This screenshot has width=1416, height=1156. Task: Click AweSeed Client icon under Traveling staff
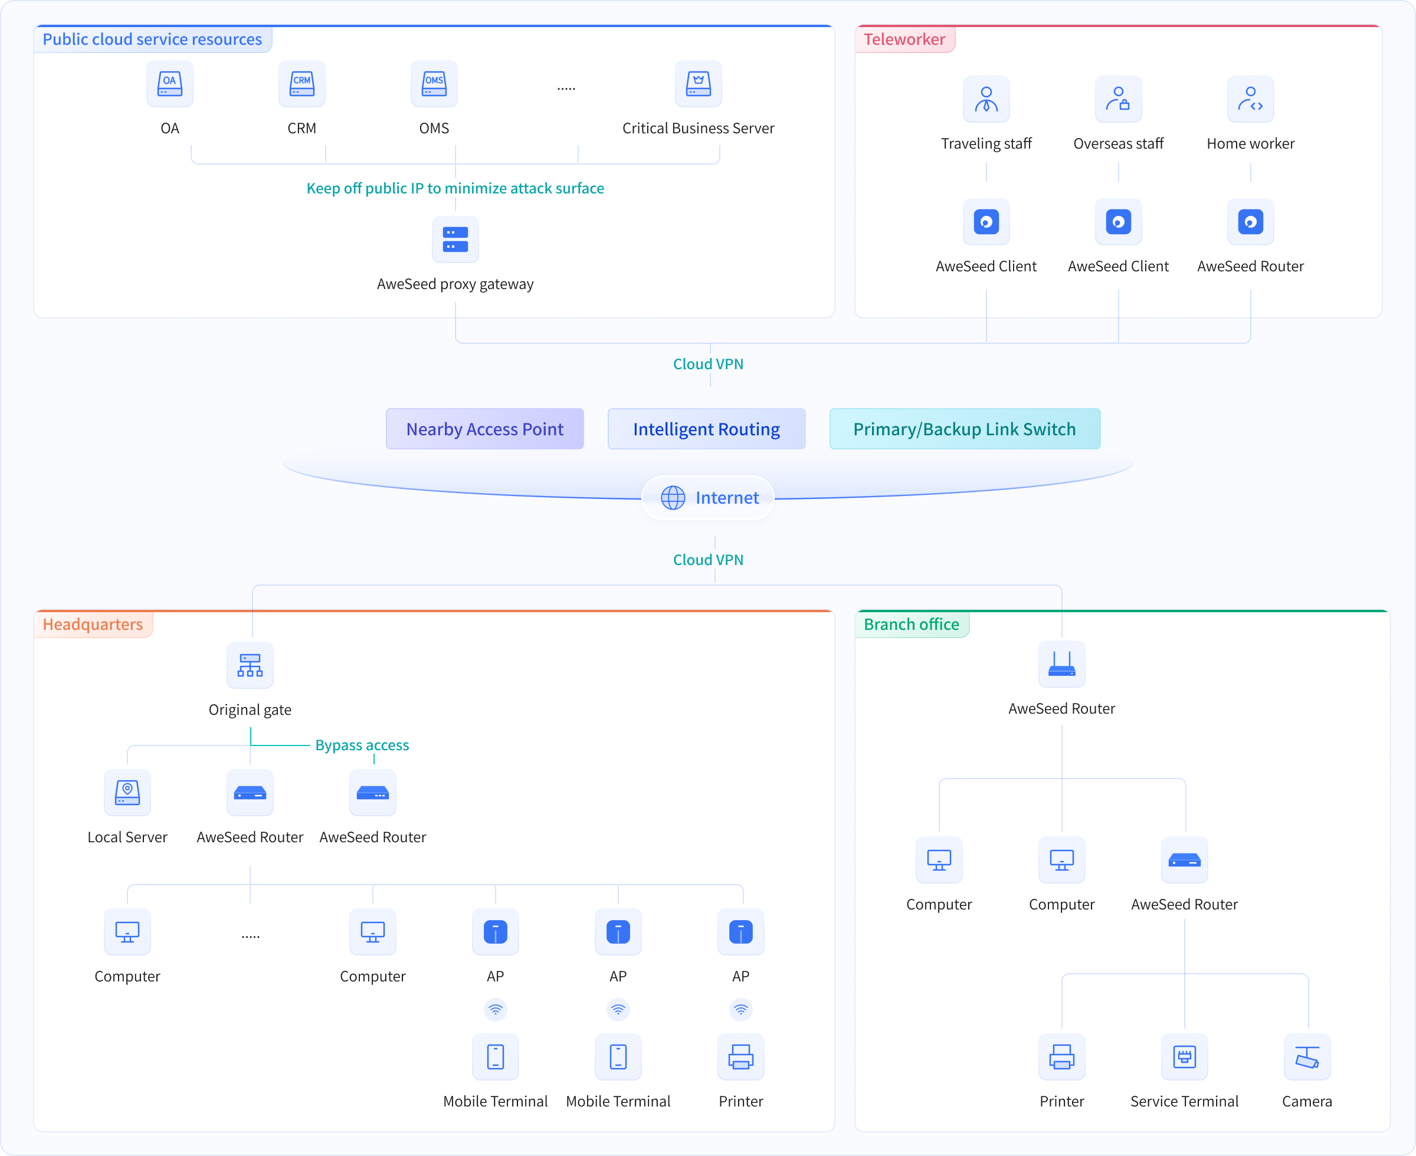(986, 222)
